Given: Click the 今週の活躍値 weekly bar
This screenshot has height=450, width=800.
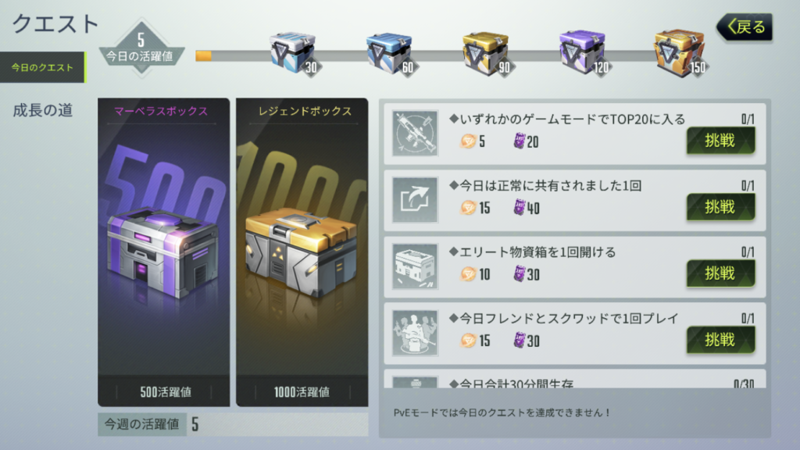Looking at the screenshot, I should point(233,424).
